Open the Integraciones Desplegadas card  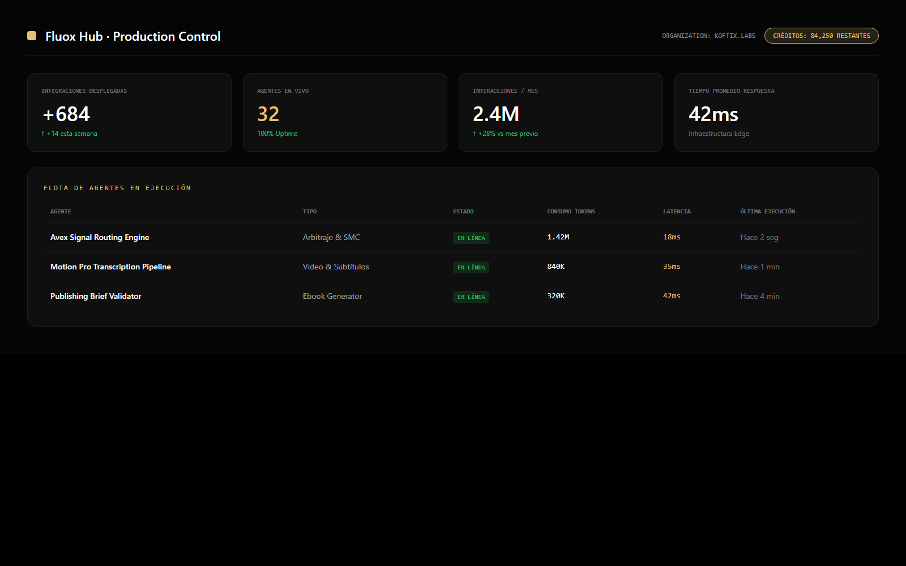pos(129,112)
